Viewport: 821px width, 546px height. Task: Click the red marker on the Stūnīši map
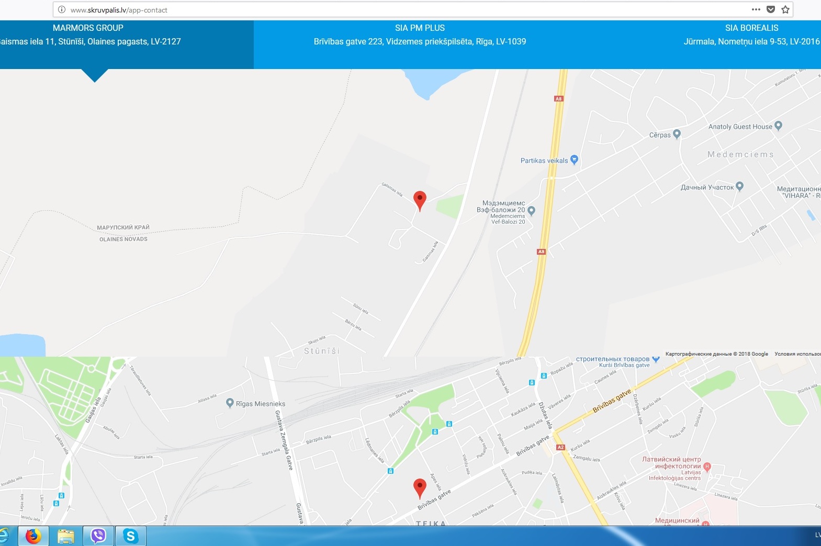(x=420, y=201)
